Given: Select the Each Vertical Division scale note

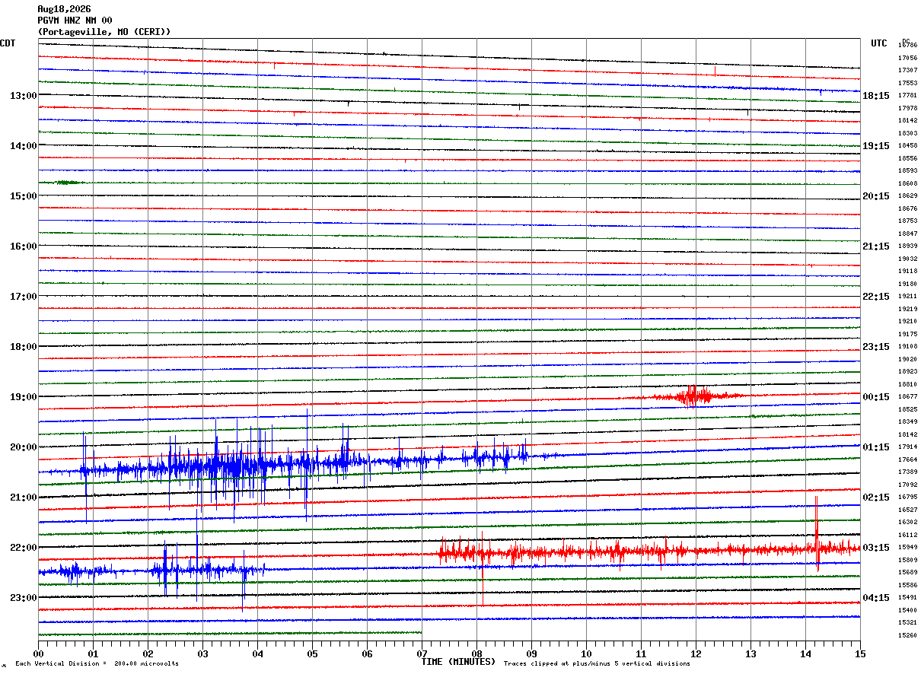Looking at the screenshot, I should click(97, 663).
